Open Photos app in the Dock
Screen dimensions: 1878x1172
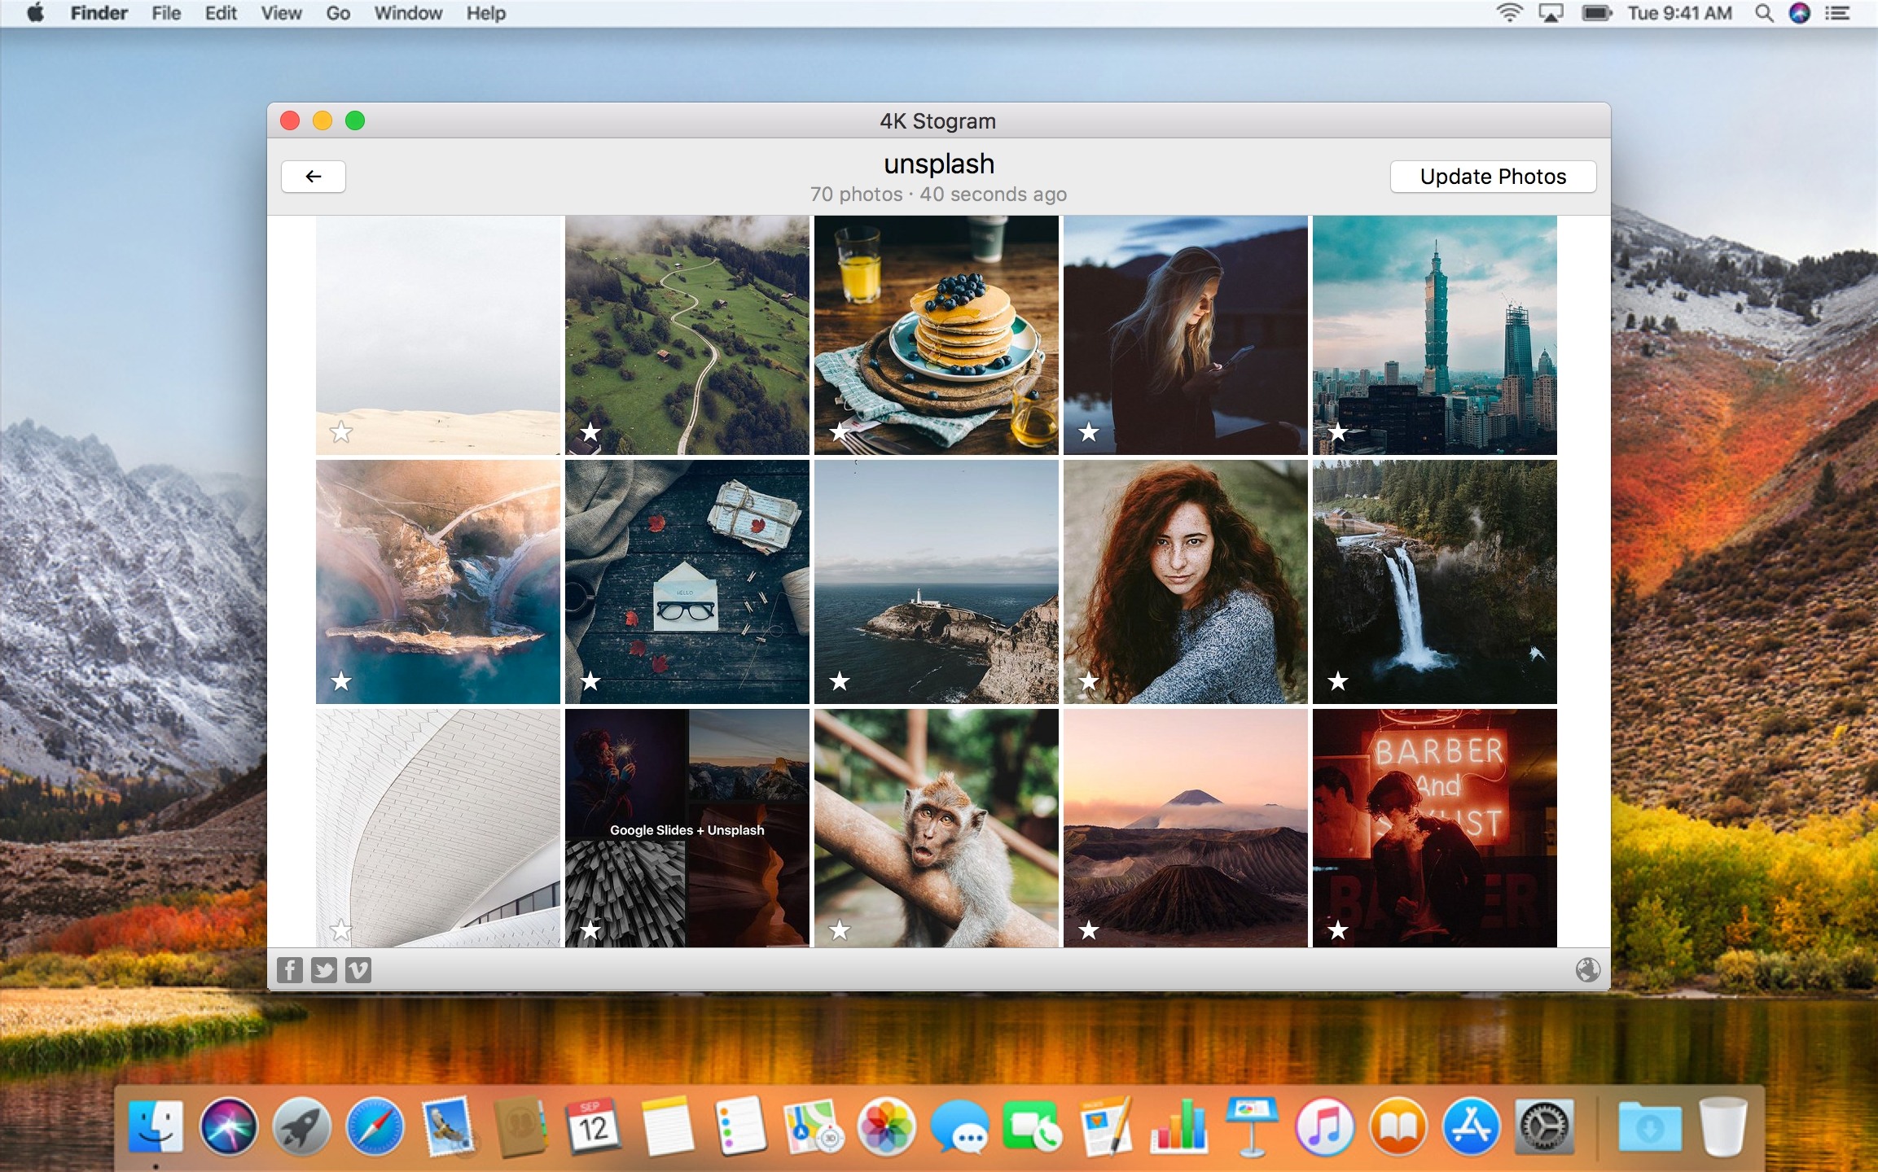886,1127
